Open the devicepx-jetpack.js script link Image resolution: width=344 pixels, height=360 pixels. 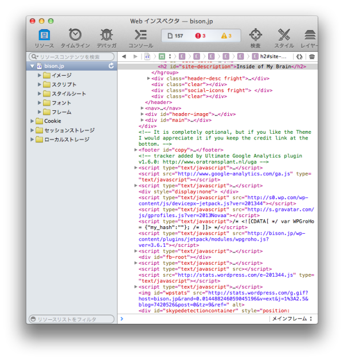click(x=224, y=200)
